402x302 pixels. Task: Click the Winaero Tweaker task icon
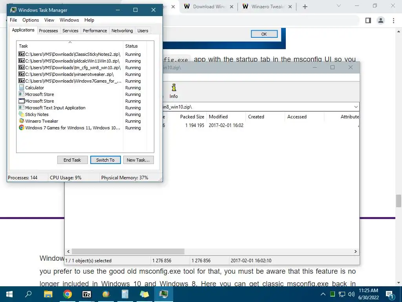point(22,121)
